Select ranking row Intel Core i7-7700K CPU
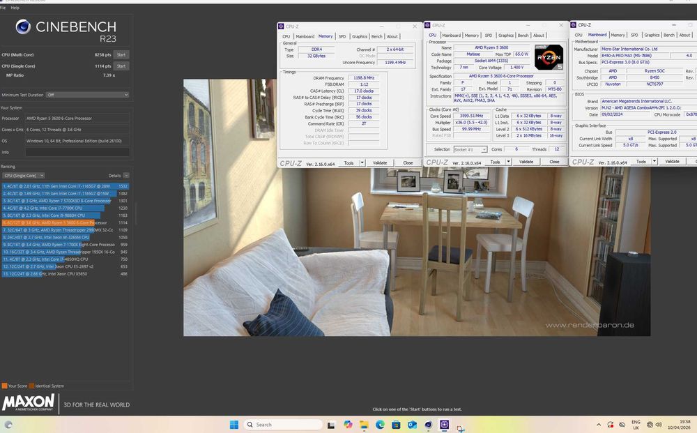The height and width of the screenshot is (433, 697). [66, 208]
